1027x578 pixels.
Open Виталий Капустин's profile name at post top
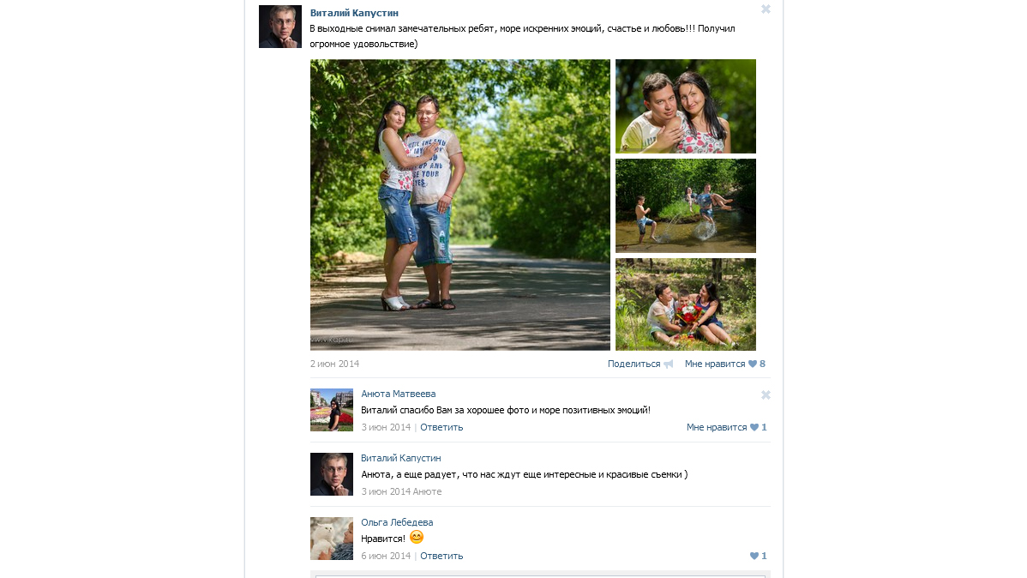tap(354, 13)
